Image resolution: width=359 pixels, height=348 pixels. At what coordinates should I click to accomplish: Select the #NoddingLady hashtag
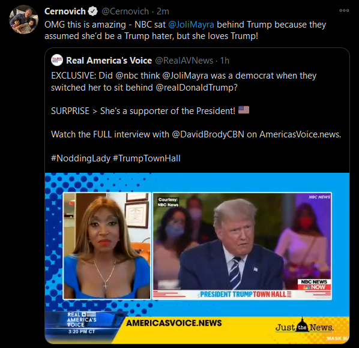[80, 158]
